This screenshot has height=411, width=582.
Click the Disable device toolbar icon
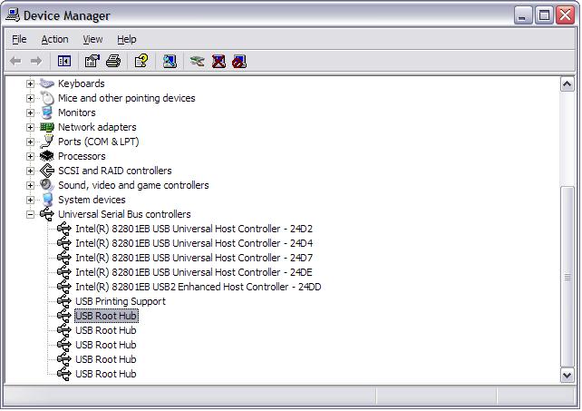[x=239, y=62]
